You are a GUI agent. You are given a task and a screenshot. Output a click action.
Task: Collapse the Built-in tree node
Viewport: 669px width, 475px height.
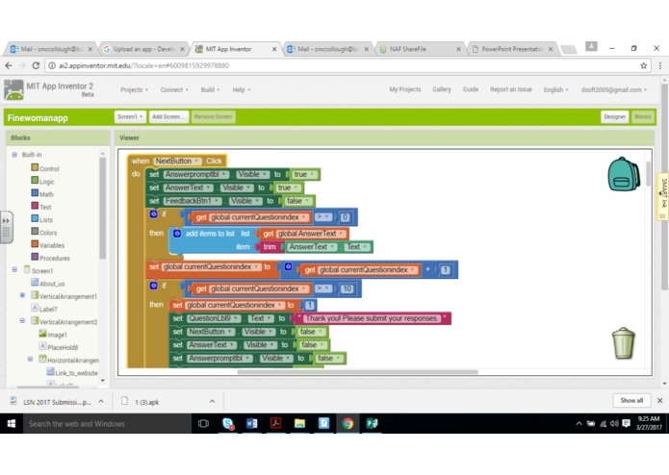(14, 154)
